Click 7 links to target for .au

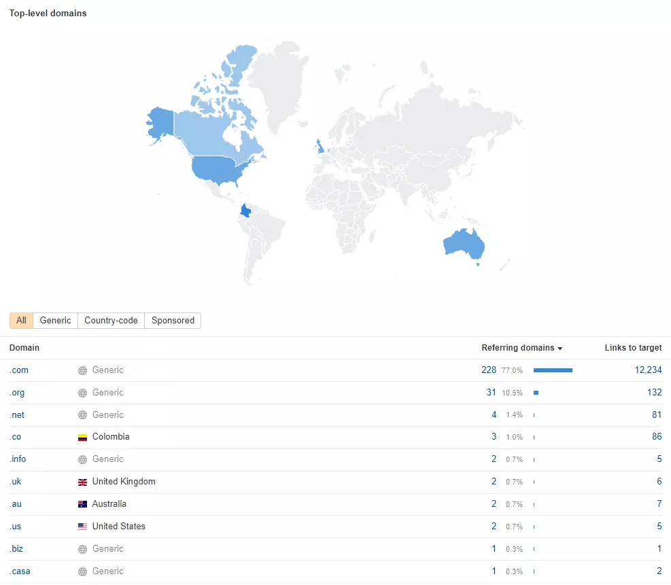[659, 503]
